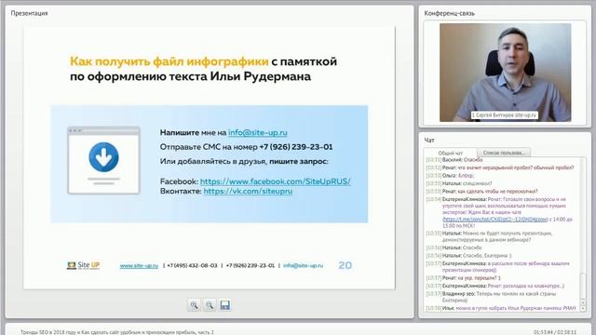Click the magnifier icon beside the floppy disk
The width and height of the screenshot is (596, 335).
pyautogui.click(x=210, y=305)
